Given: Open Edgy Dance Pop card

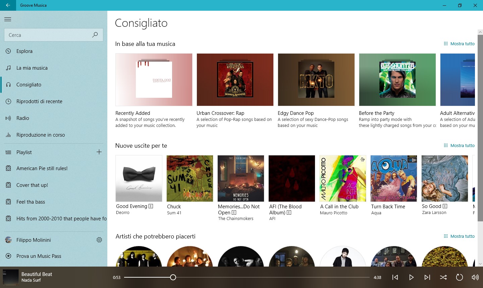Looking at the screenshot, I should pyautogui.click(x=316, y=91).
